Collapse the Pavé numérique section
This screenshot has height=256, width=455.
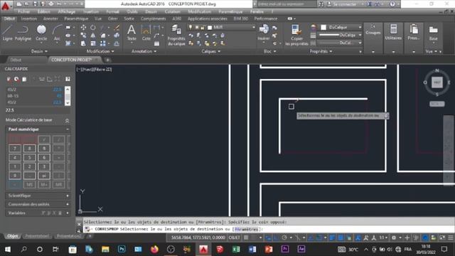(38, 129)
